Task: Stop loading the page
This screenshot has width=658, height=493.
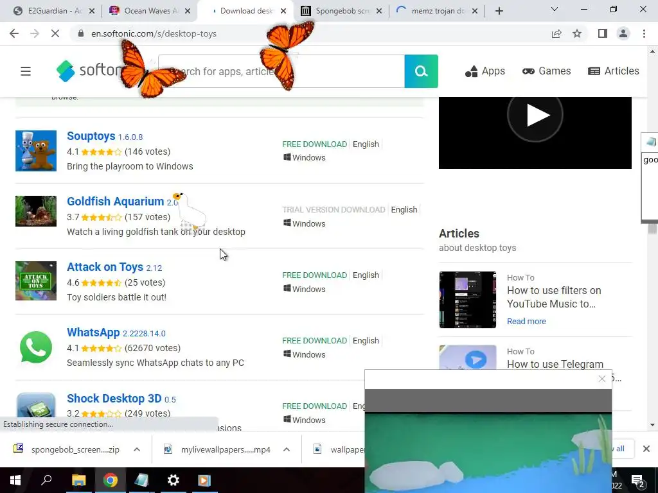Action: point(55,33)
